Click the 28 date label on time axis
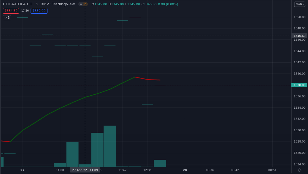Screen dimensions: 308x174 tap(185, 170)
